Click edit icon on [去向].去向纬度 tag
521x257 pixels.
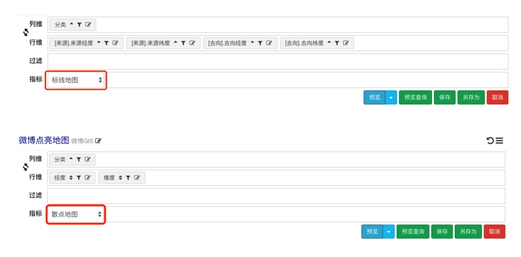point(346,43)
